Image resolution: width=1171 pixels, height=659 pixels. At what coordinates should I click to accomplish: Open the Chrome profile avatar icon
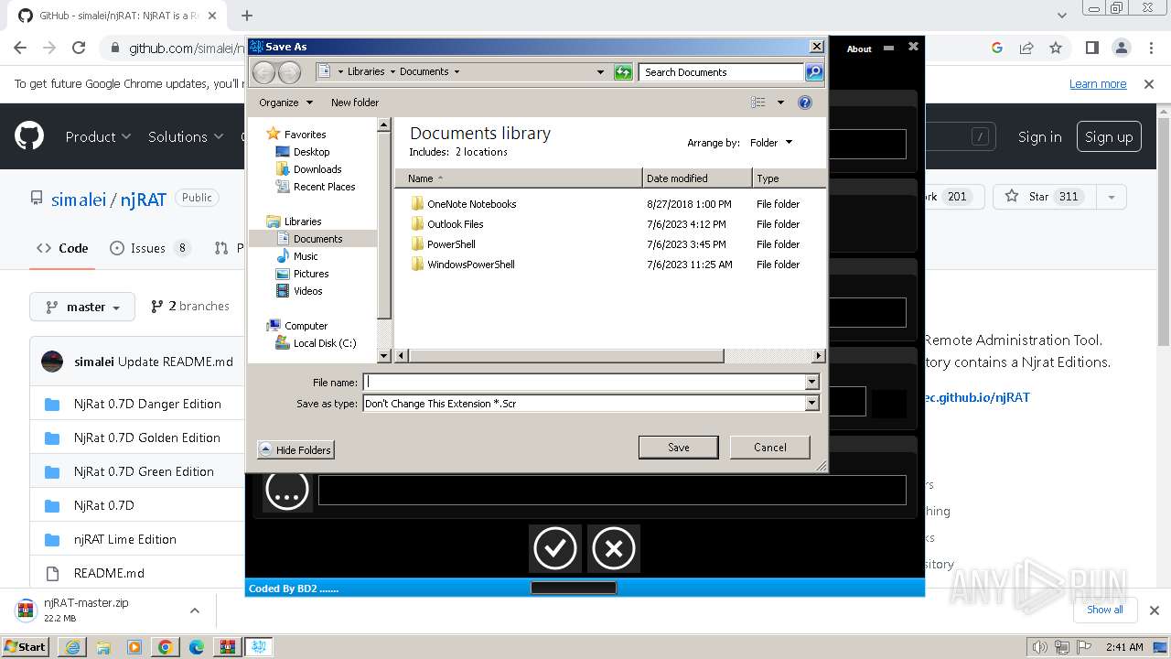[x=1122, y=49]
